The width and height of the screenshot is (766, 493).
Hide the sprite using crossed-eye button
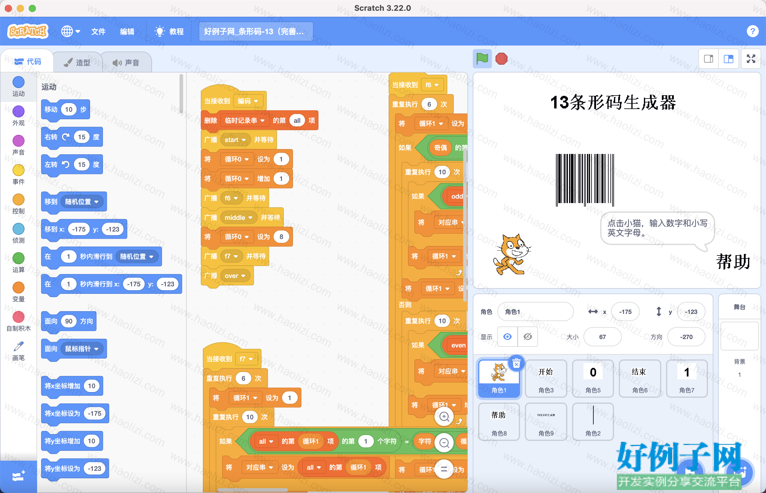point(528,337)
